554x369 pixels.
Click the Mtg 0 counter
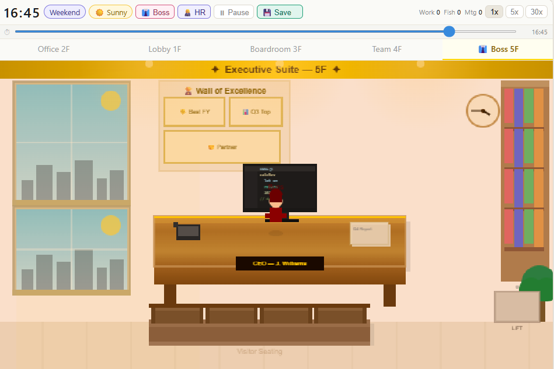473,12
